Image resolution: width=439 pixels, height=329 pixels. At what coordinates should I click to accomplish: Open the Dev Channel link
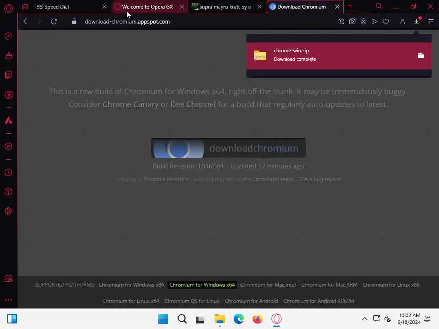pos(193,105)
